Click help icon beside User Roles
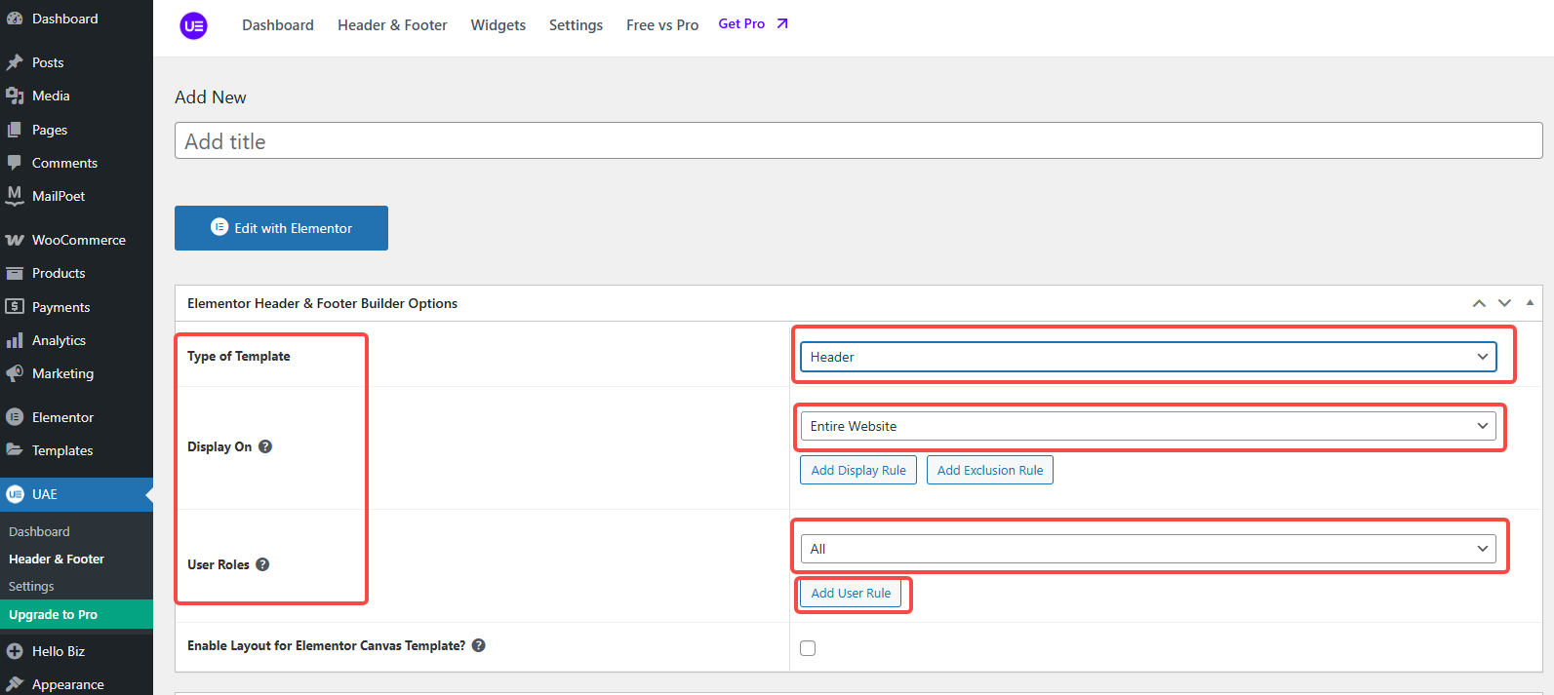1554x695 pixels. tap(262, 564)
